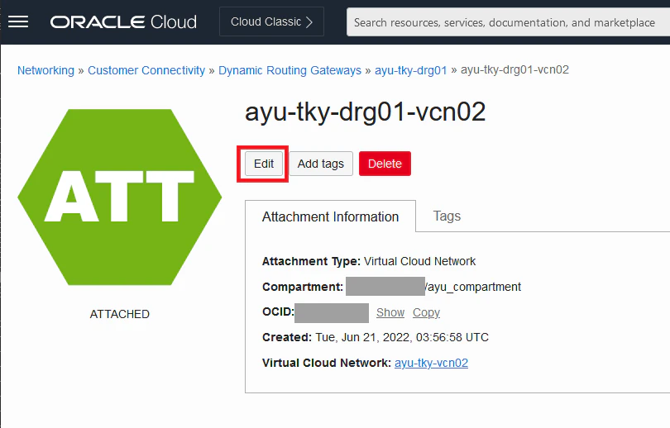Show the full OCID
The image size is (670, 428).
pyautogui.click(x=390, y=313)
